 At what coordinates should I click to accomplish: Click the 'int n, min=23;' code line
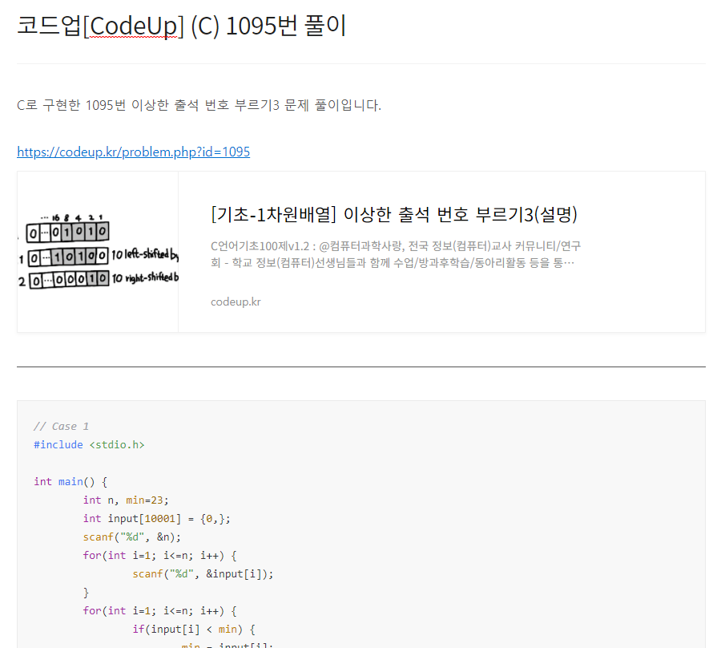[x=126, y=500]
